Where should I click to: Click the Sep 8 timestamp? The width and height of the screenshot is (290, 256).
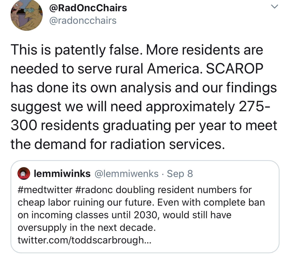tap(180, 173)
